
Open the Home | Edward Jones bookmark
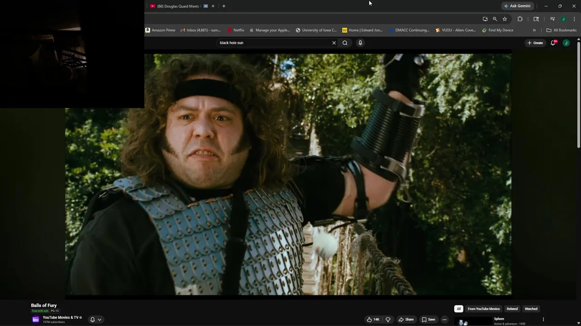(x=362, y=30)
